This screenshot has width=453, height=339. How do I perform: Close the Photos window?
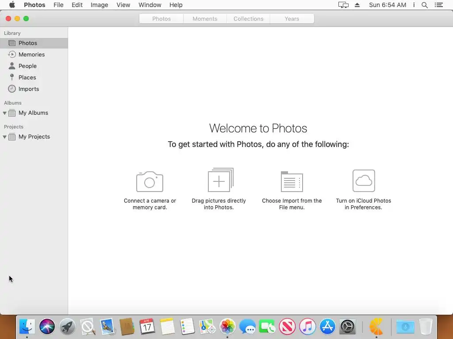[8, 19]
